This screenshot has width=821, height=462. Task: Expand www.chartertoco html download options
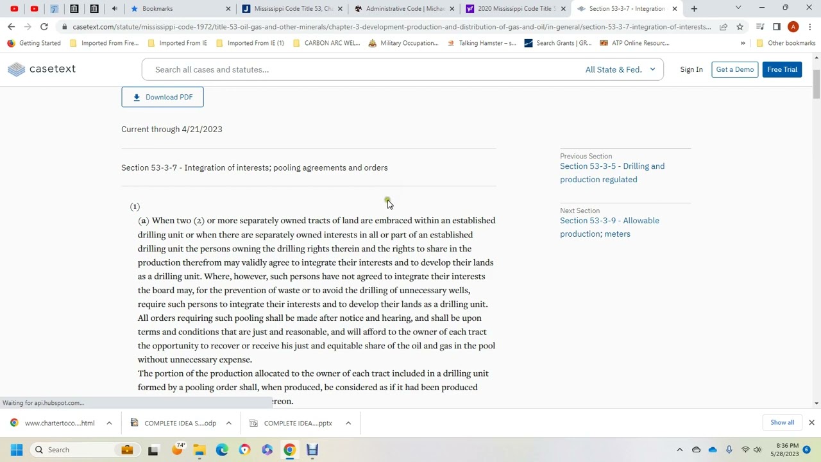click(x=109, y=423)
